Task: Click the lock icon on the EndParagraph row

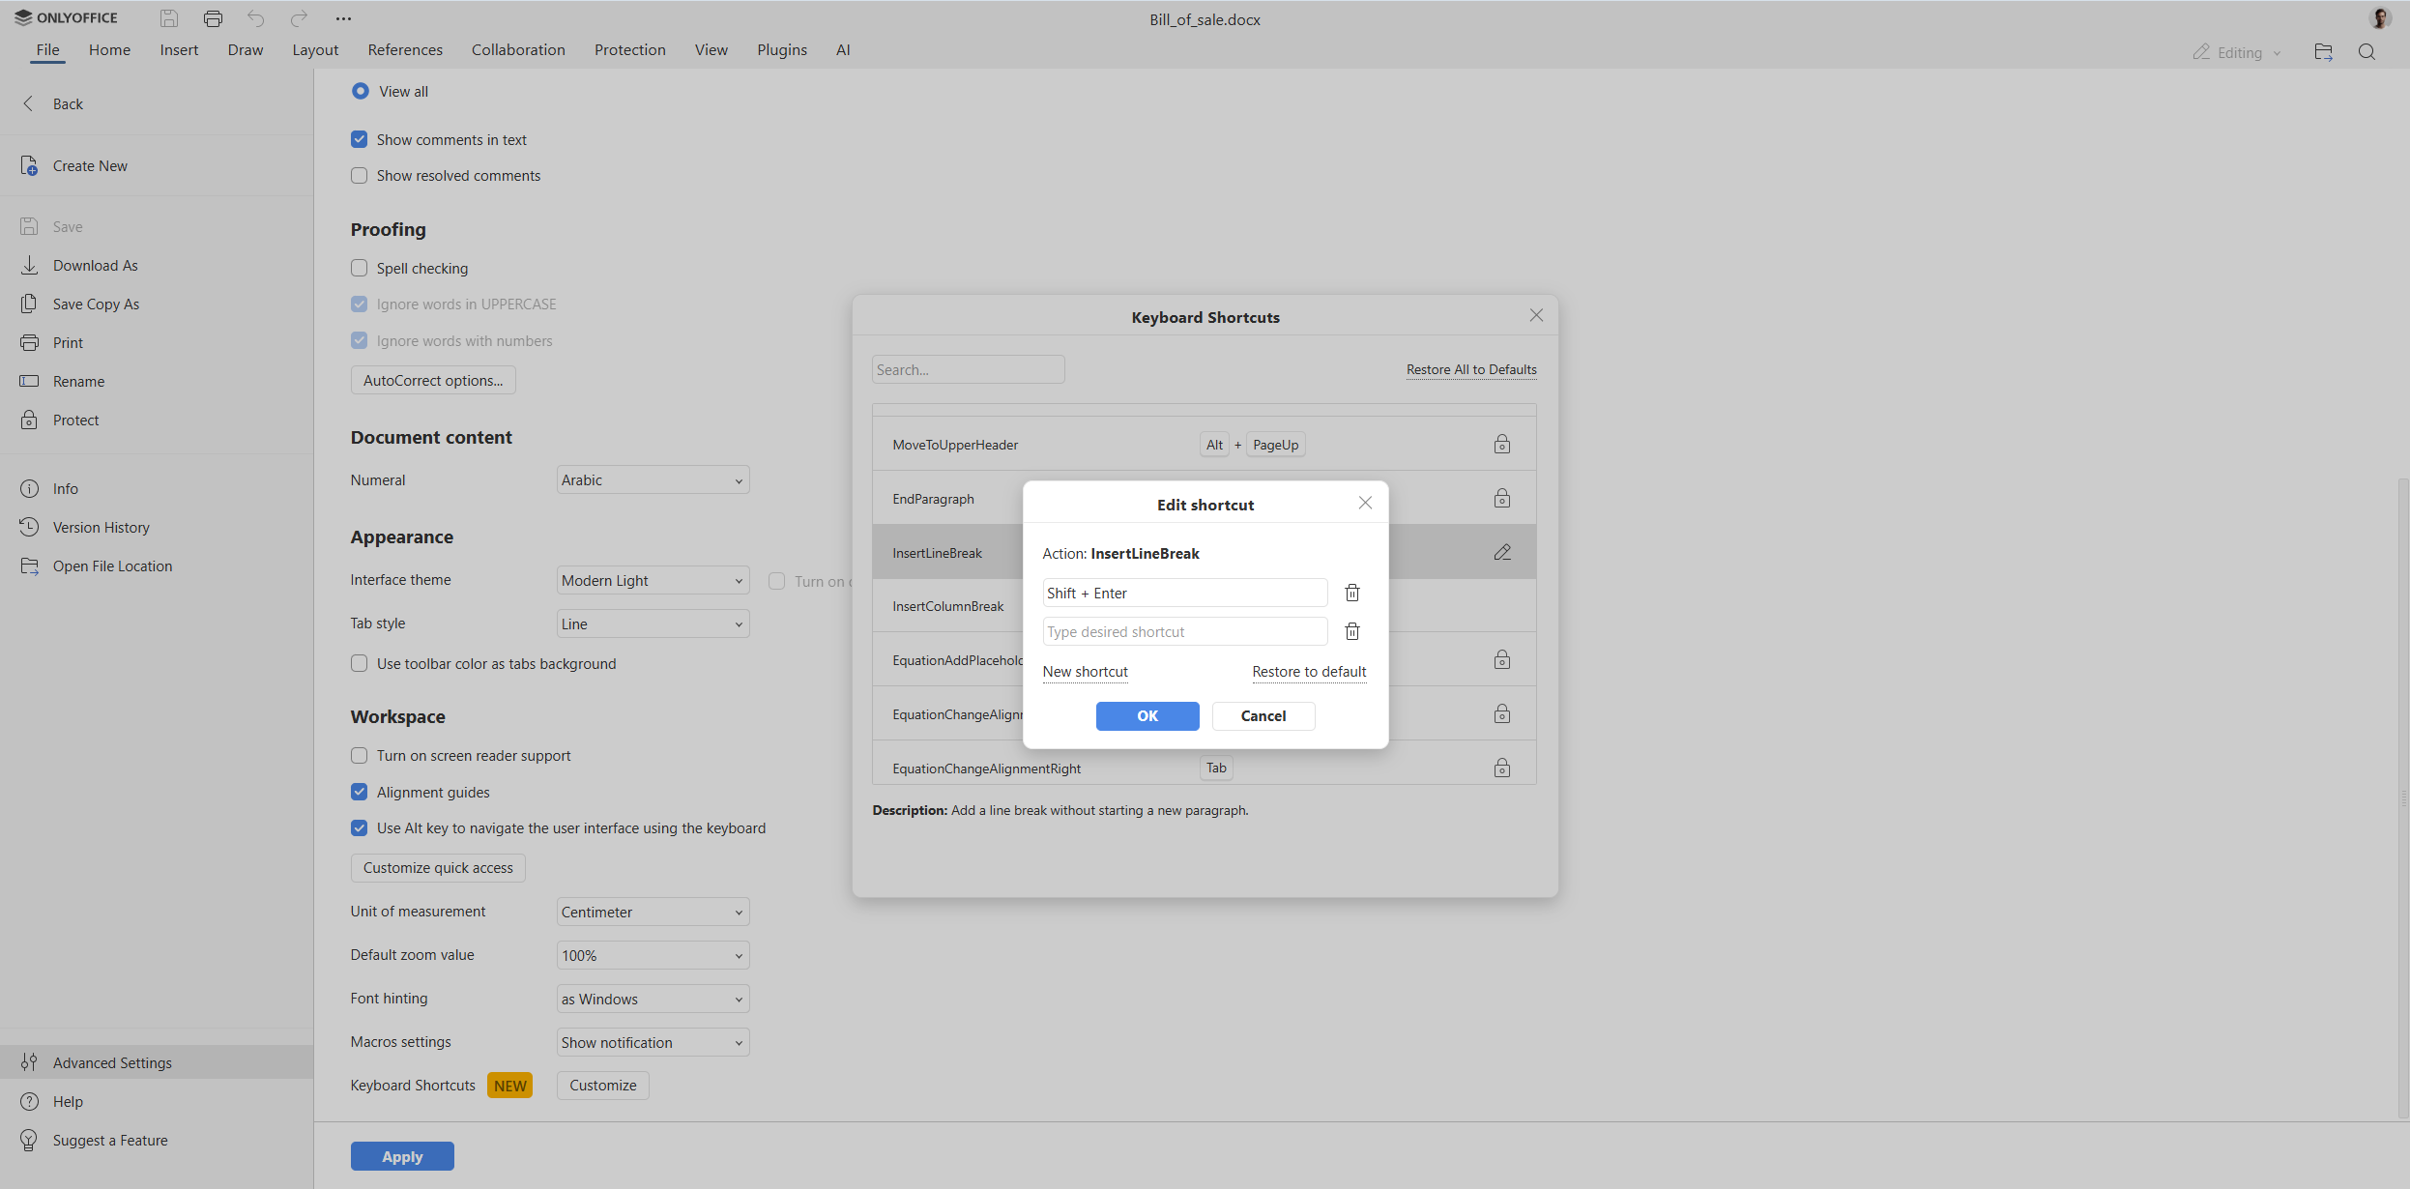Action: coord(1501,498)
